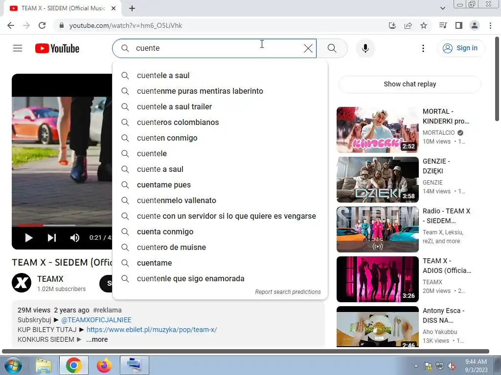
Task: Click the vertical page scrollbar
Action: pos(497,78)
